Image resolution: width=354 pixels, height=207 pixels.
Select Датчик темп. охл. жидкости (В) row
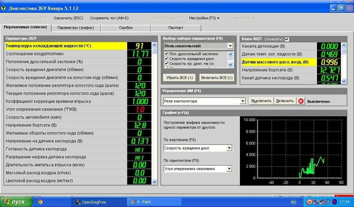[290, 54]
